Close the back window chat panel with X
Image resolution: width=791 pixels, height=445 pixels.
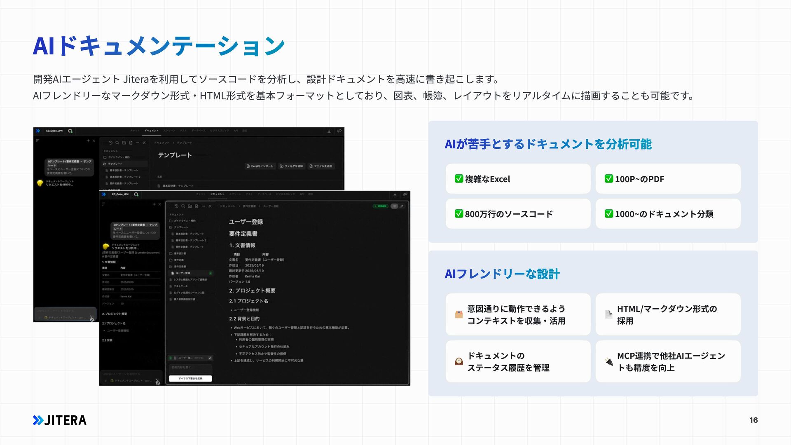coord(94,141)
